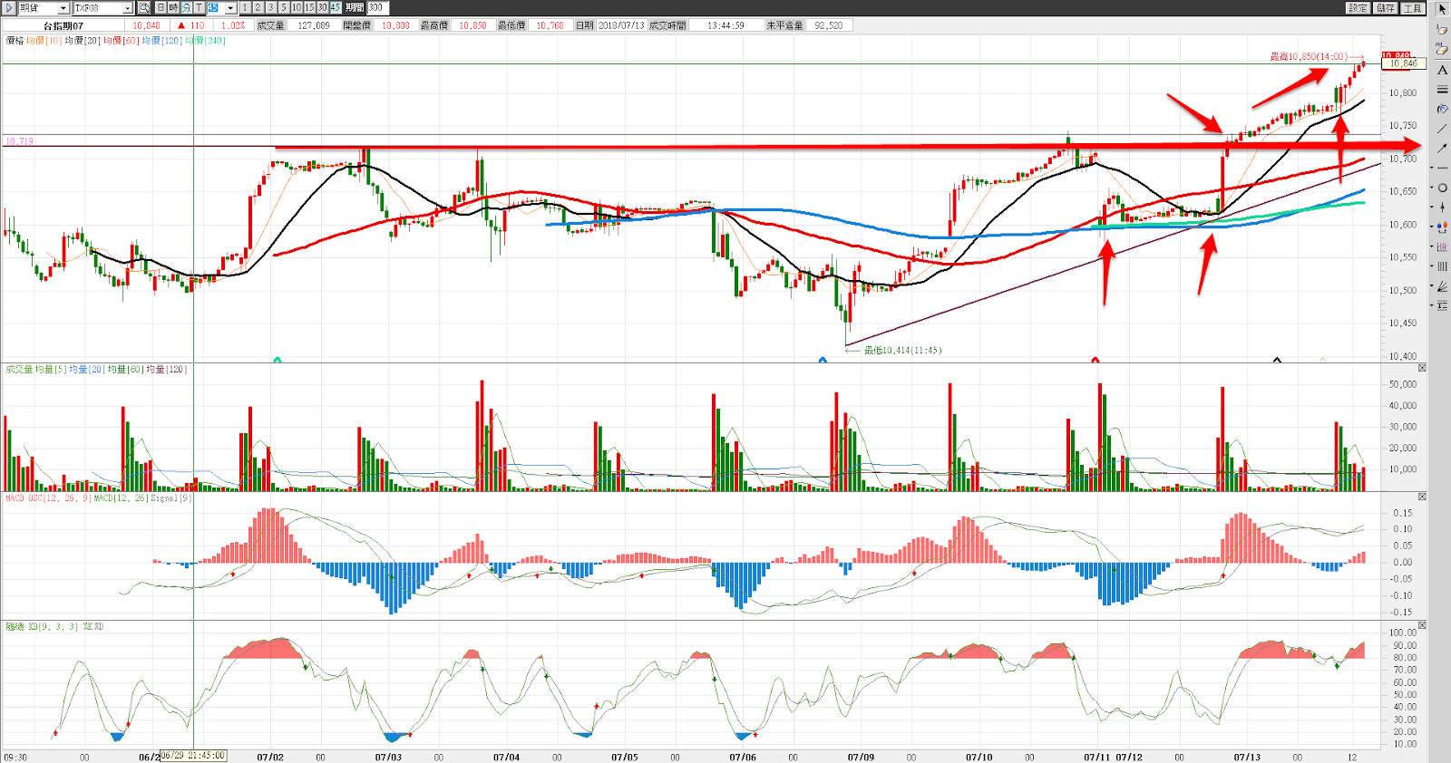Select the arrow line drawing tool
The image size is (1451, 763).
[x=1443, y=148]
